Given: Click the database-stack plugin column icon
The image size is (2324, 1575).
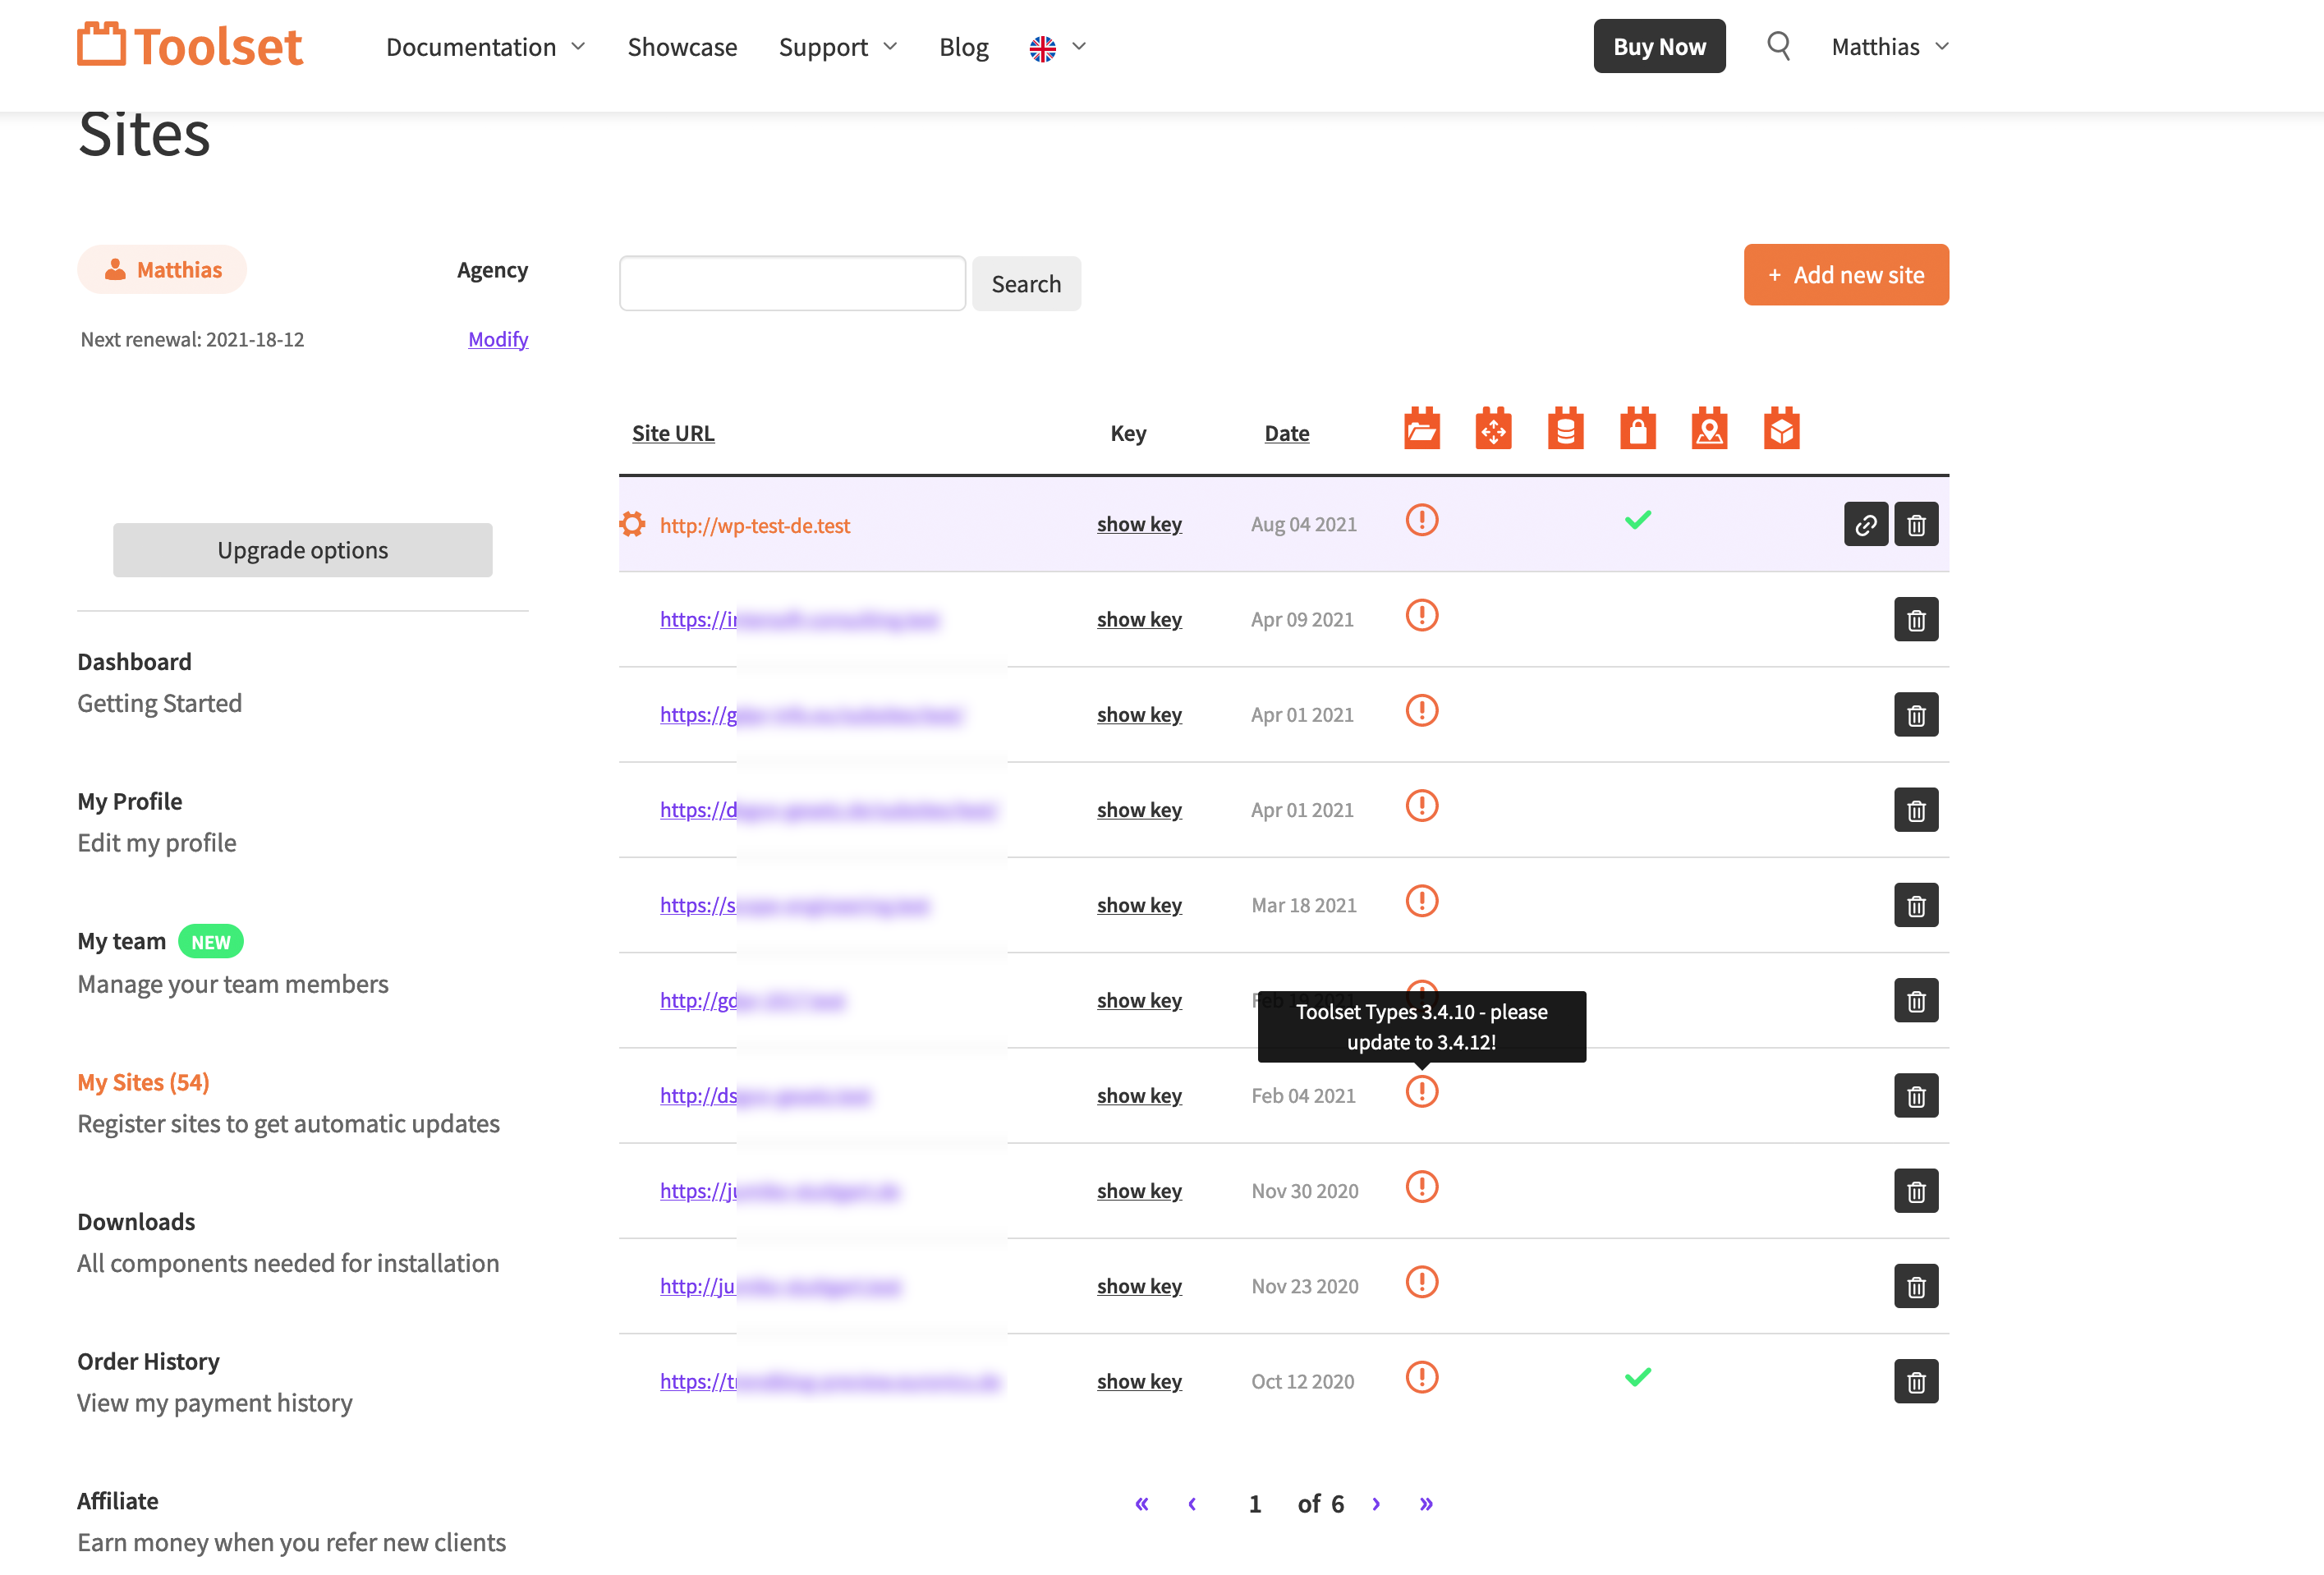Looking at the screenshot, I should click(x=1565, y=429).
